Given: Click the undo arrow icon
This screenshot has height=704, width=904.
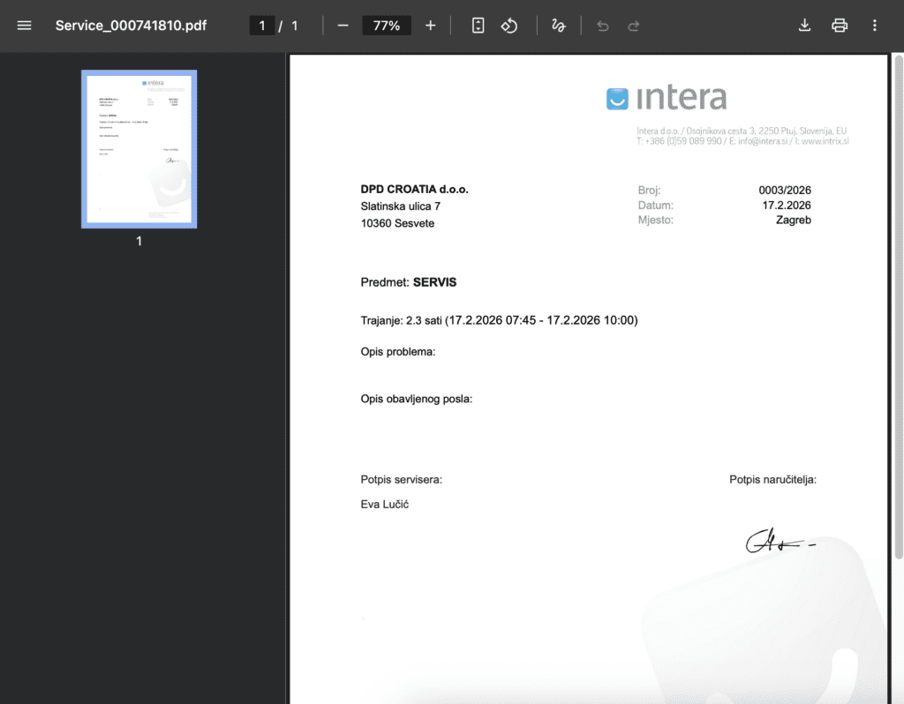Looking at the screenshot, I should [x=602, y=26].
